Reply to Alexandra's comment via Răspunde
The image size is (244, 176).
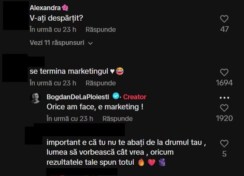[101, 30]
